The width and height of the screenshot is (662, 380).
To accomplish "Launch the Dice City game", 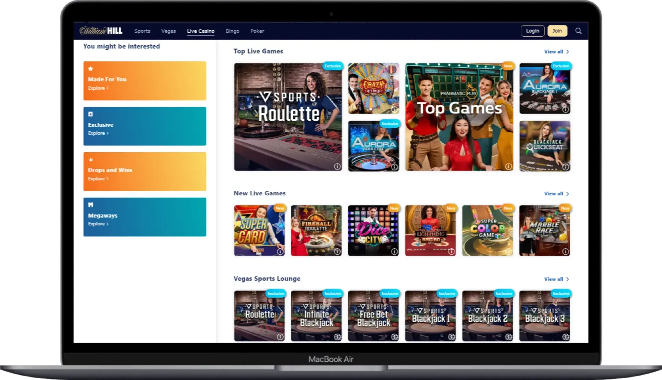I will tap(374, 231).
